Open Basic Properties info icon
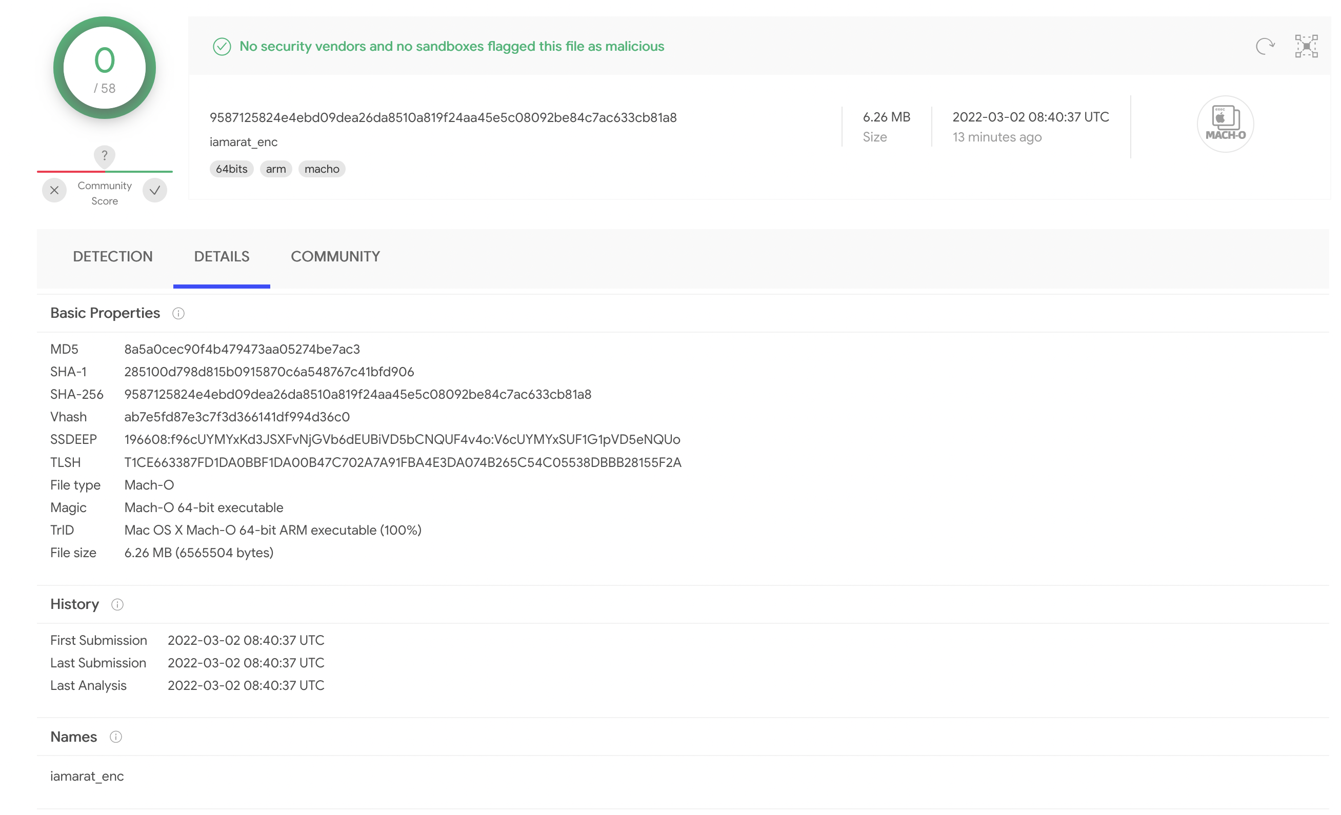Image resolution: width=1341 pixels, height=815 pixels. [178, 313]
